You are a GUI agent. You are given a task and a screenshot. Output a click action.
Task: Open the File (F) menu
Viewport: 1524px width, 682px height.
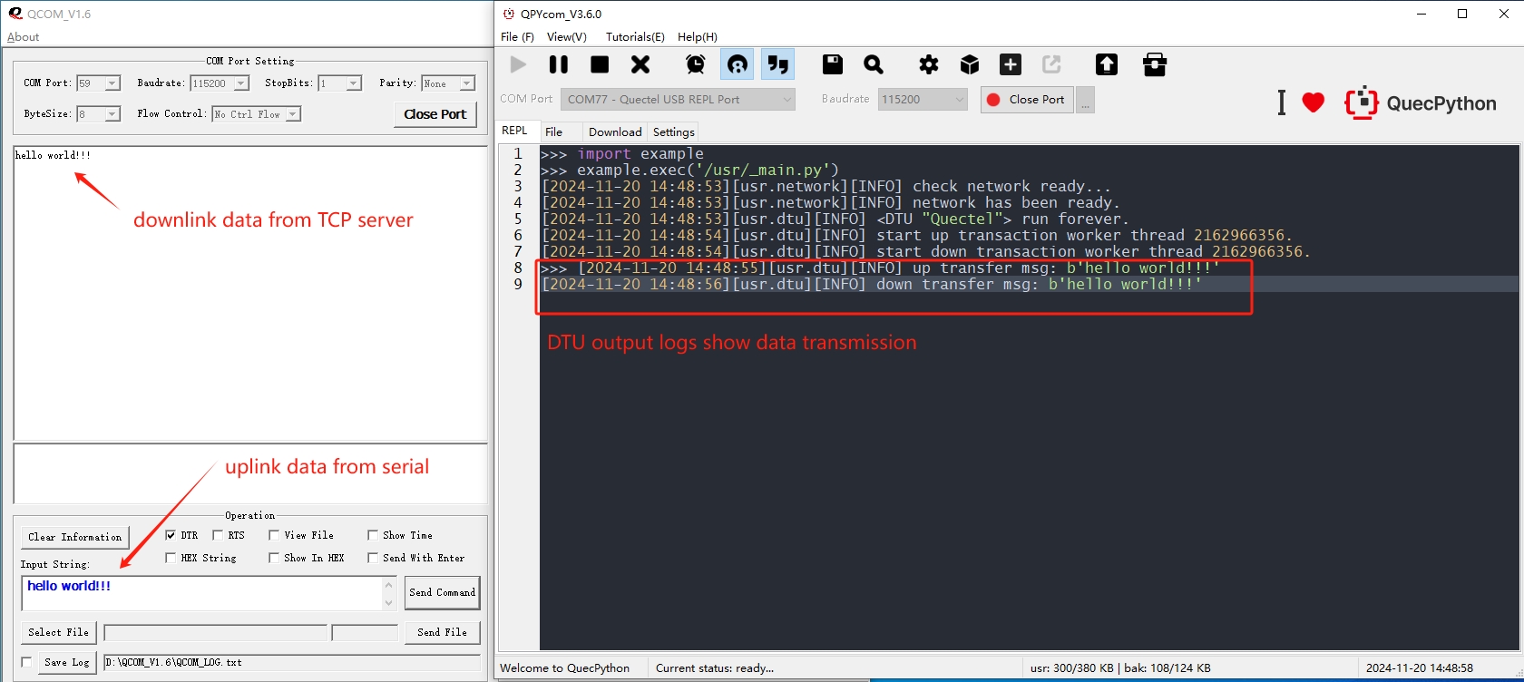click(517, 37)
